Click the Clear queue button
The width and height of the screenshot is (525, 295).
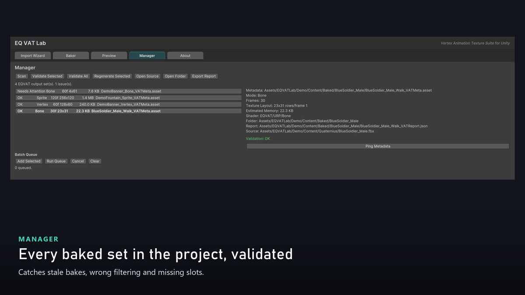click(95, 161)
